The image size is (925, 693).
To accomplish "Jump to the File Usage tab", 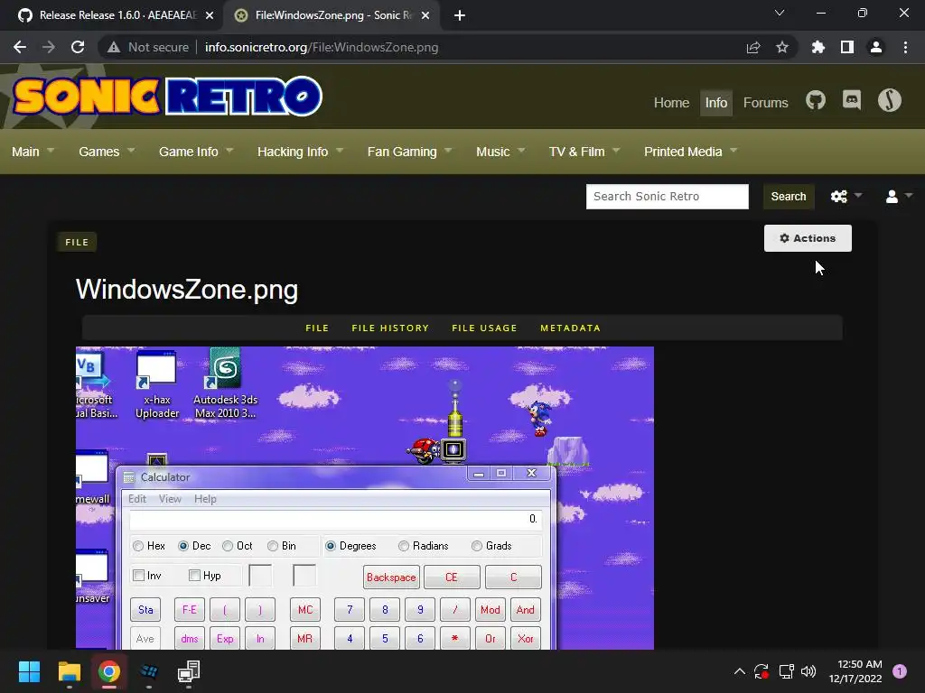I will coord(484,328).
